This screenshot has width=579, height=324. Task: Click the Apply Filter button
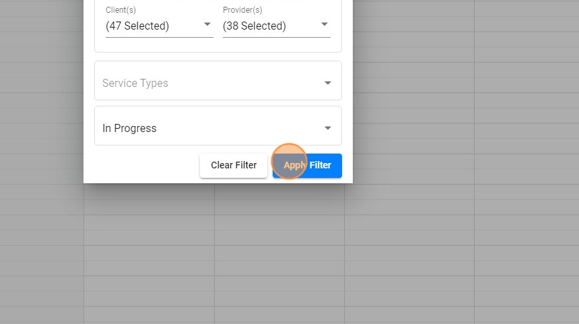[307, 165]
